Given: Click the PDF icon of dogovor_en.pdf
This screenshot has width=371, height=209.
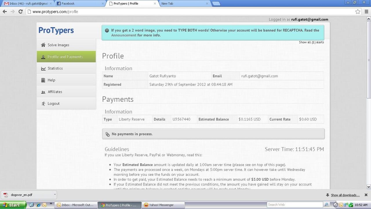Looking at the screenshot, I should [6, 195].
